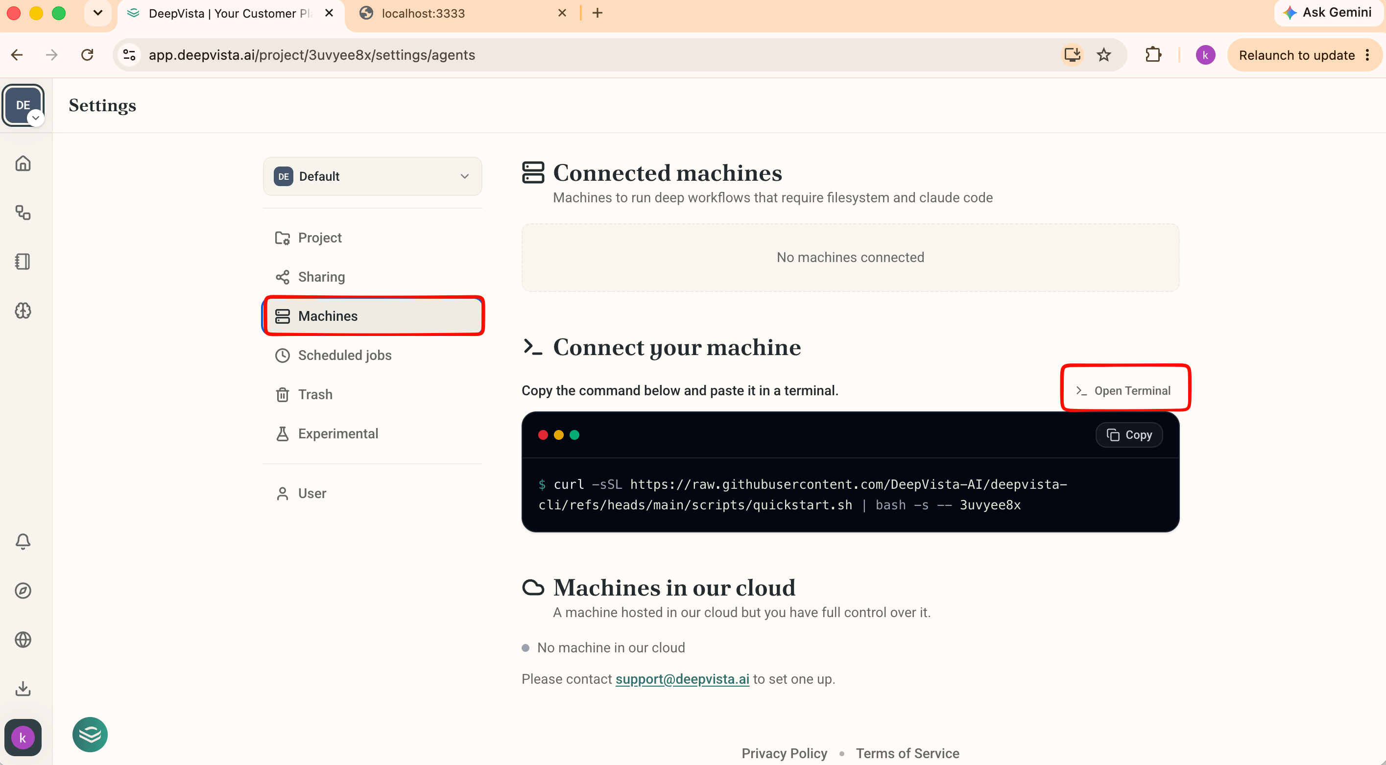Click the Machines in our cloud icon
Screen dimensions: 1386x765
point(533,588)
